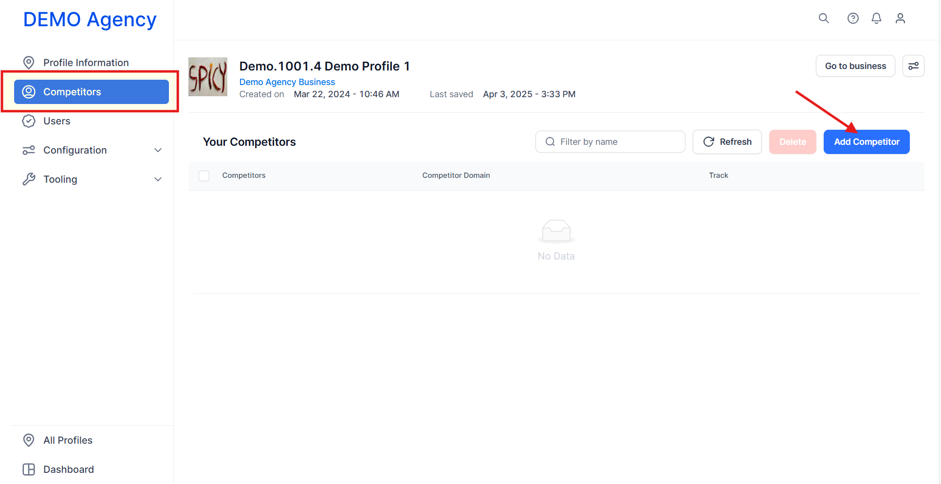
Task: Click the Dashboard layout icon
Action: (x=29, y=469)
